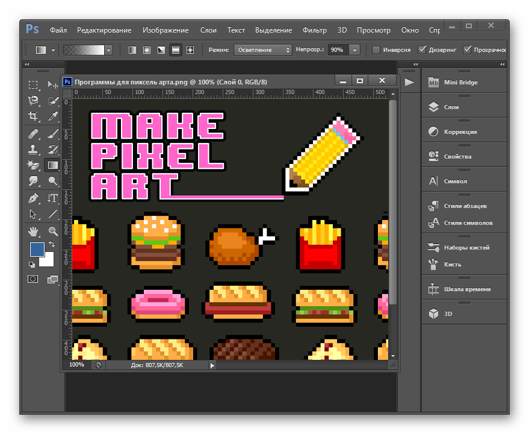Select the Gradient tool in toolbox
The width and height of the screenshot is (529, 434).
(x=52, y=165)
